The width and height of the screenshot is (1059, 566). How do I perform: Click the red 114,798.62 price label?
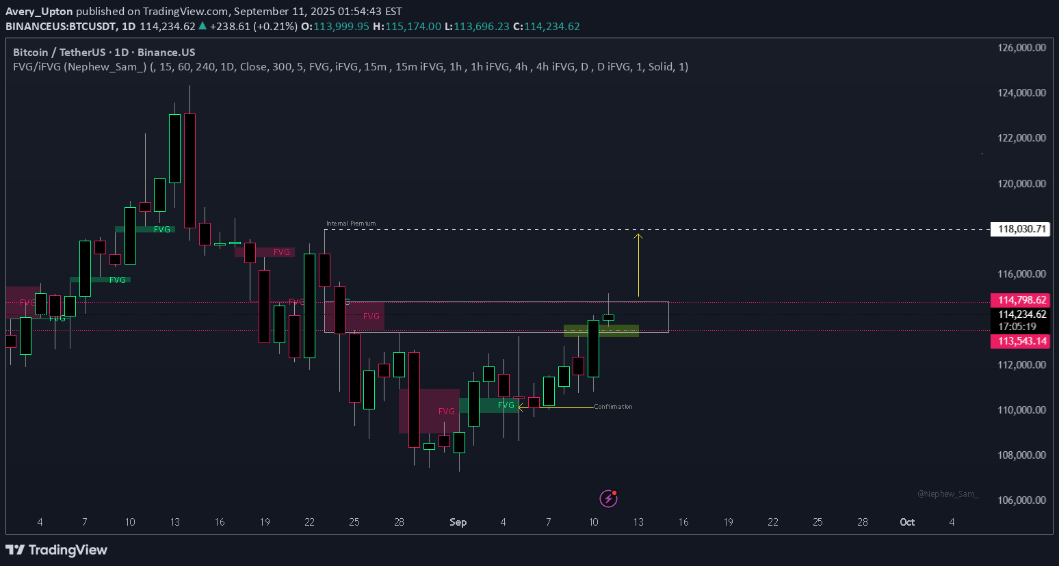click(1020, 300)
